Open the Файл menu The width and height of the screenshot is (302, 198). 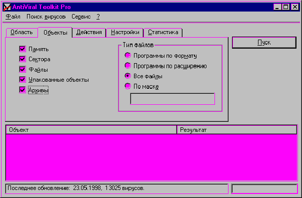pos(13,17)
